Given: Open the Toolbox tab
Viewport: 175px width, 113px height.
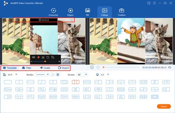Looking at the screenshot, I should (x=122, y=12).
